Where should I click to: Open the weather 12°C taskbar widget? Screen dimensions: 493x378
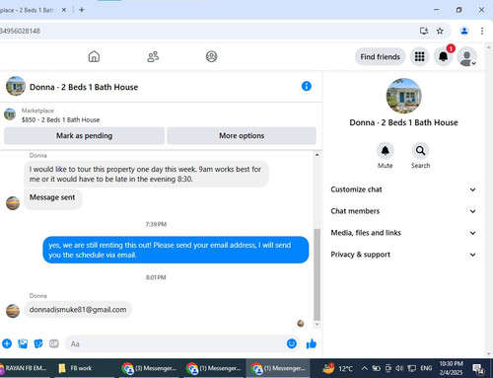(337, 368)
